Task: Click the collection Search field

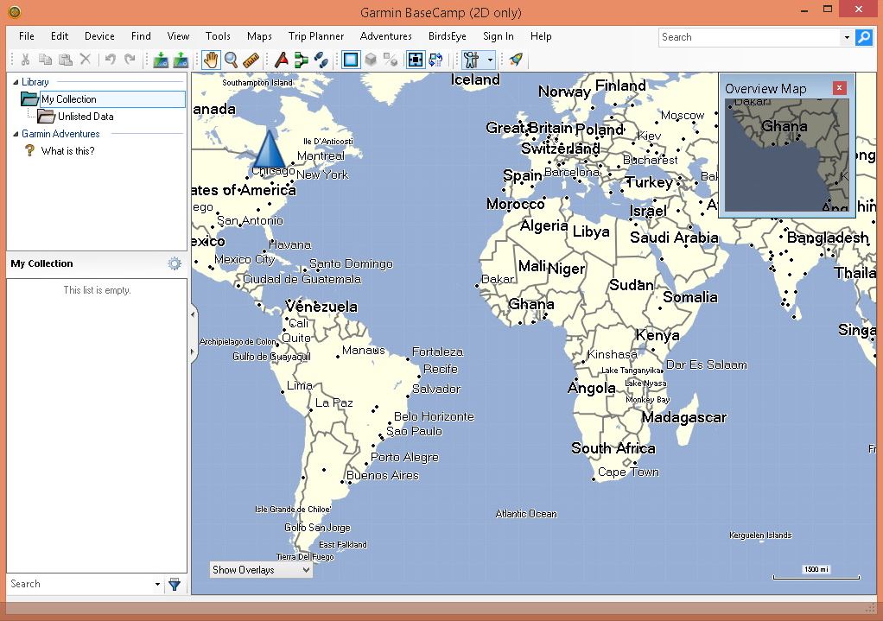Action: (79, 584)
